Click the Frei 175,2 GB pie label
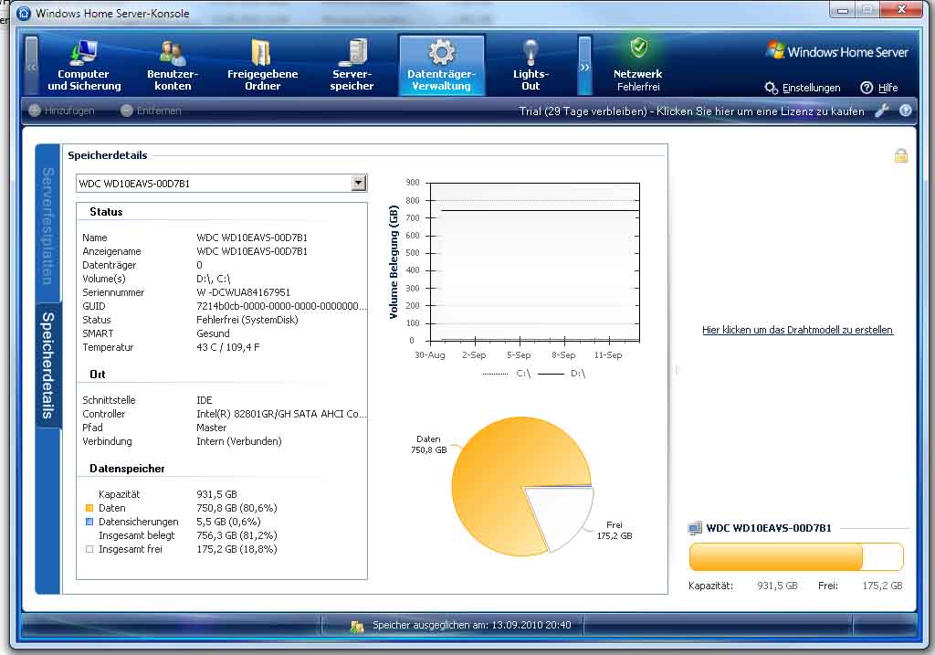 [x=615, y=531]
